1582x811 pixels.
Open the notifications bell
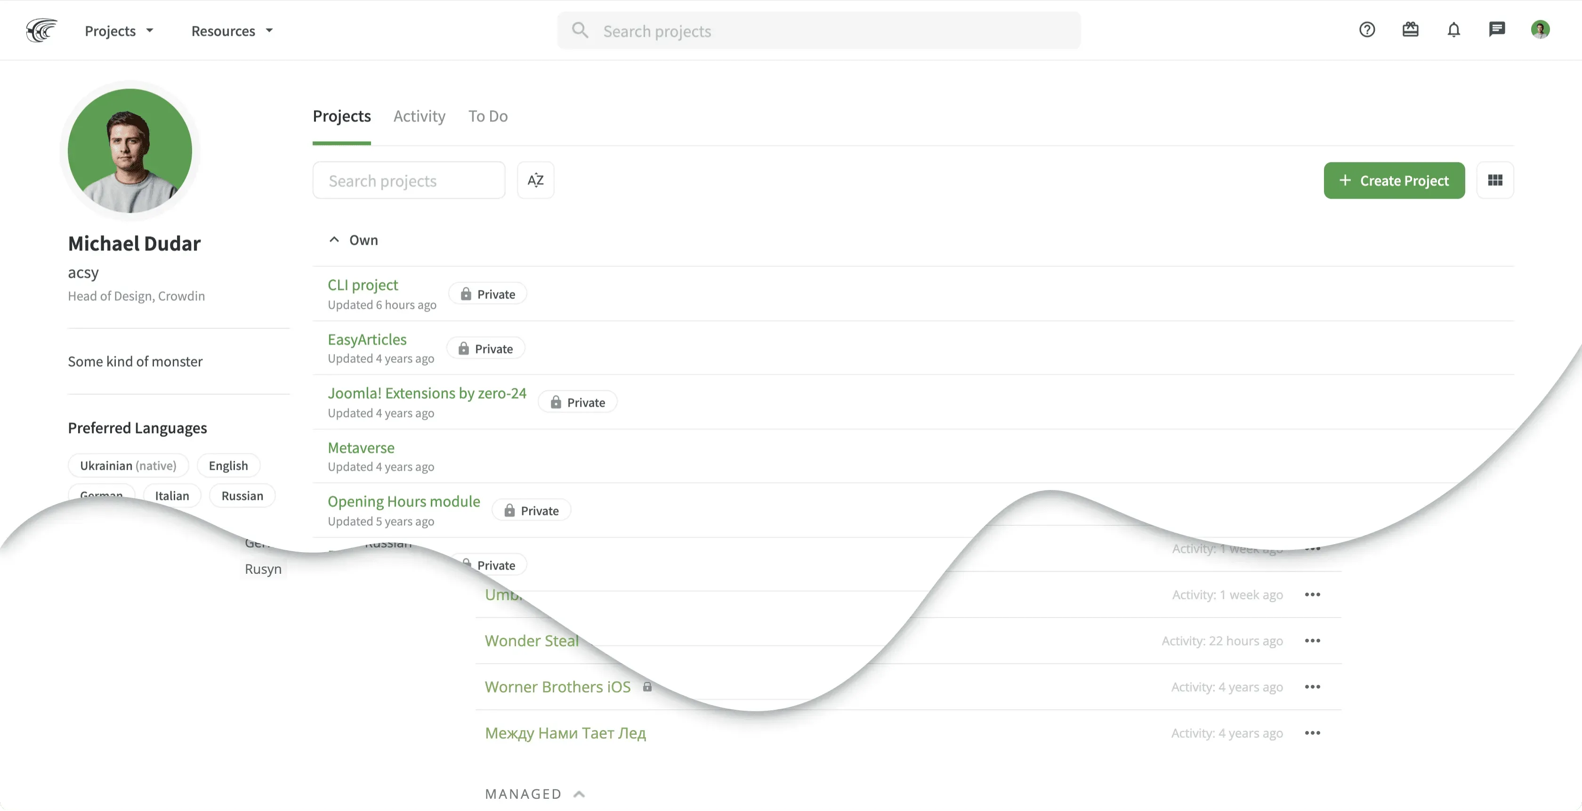[1453, 30]
